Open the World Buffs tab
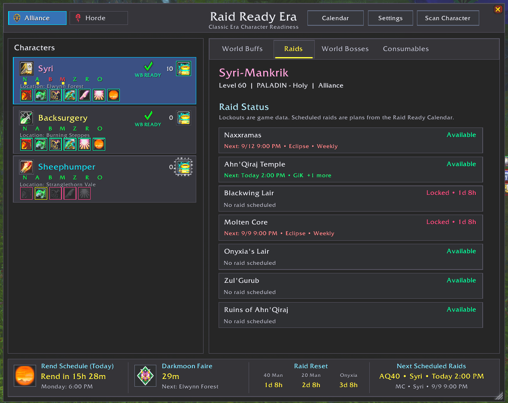Screen dimensions: 508x403 click(x=242, y=49)
